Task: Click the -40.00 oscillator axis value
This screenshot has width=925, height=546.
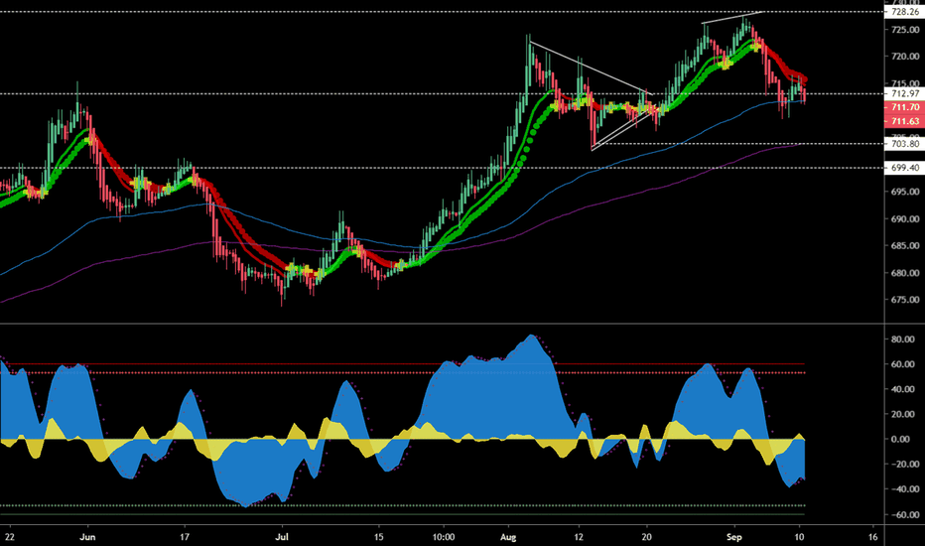Action: (904, 489)
